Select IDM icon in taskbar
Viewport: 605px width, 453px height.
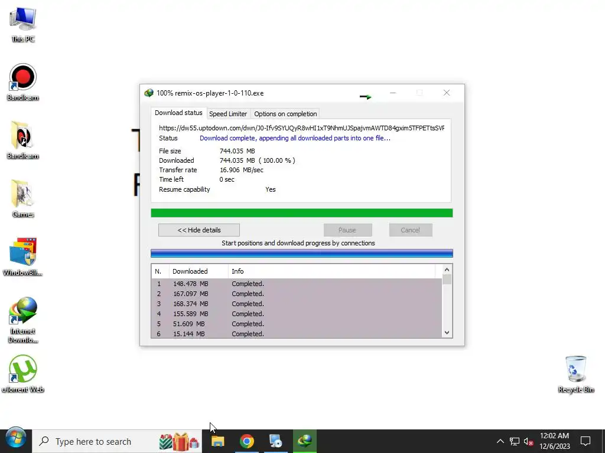coord(304,441)
